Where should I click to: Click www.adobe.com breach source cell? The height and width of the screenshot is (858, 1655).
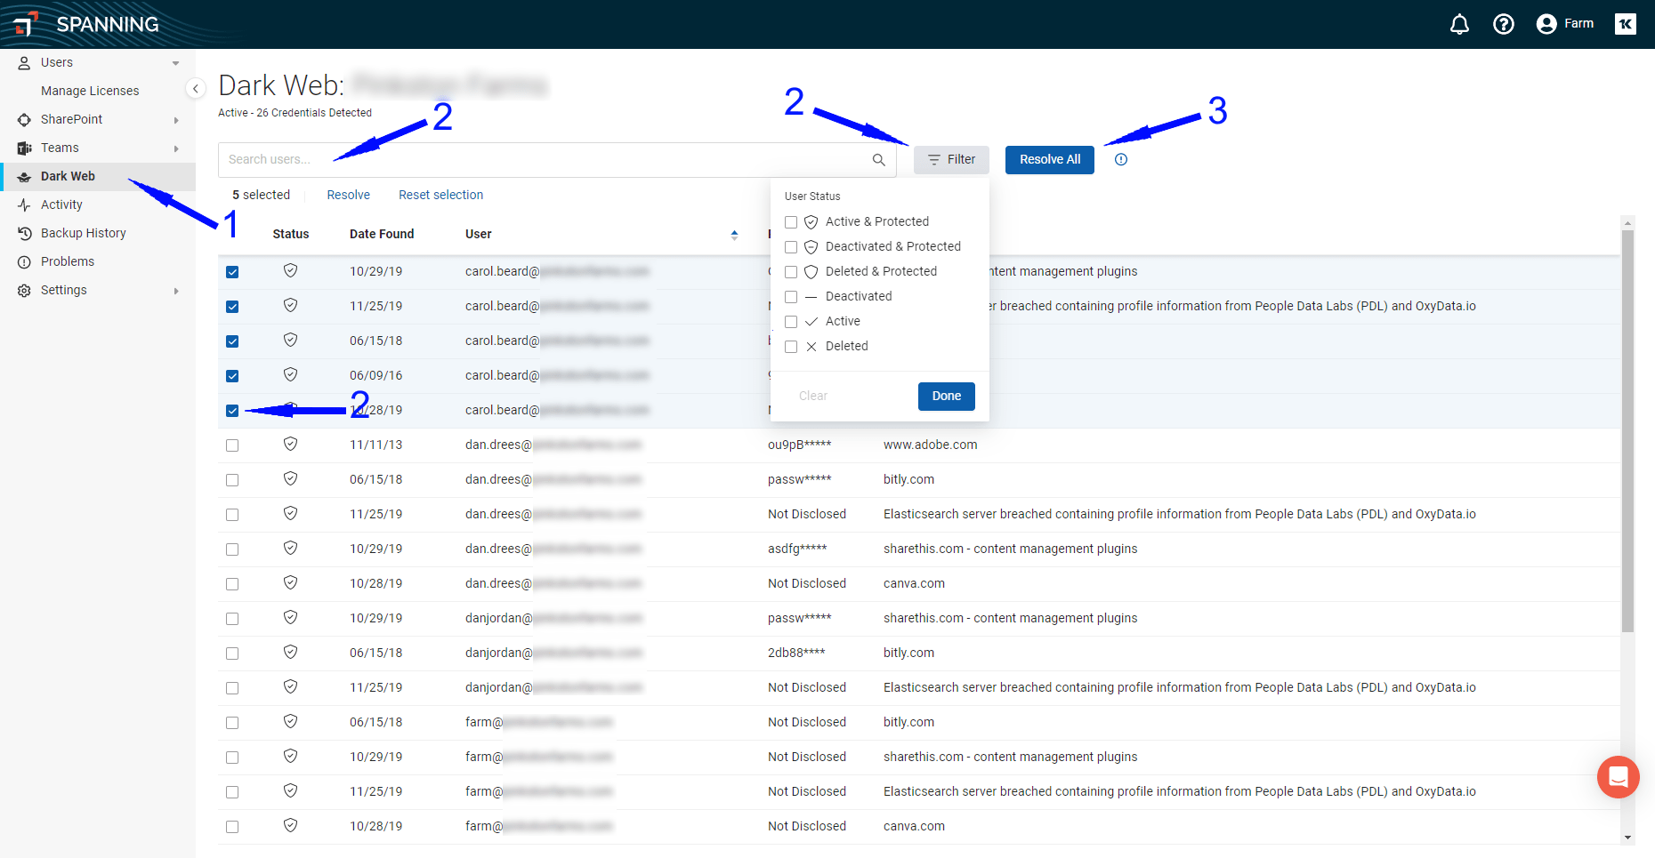tap(930, 445)
